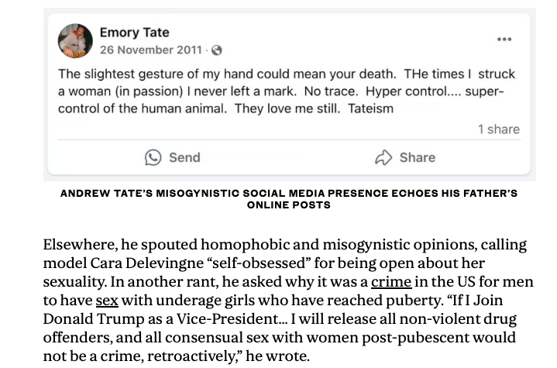
Task: Click the bold image caption text
Action: pyautogui.click(x=289, y=198)
